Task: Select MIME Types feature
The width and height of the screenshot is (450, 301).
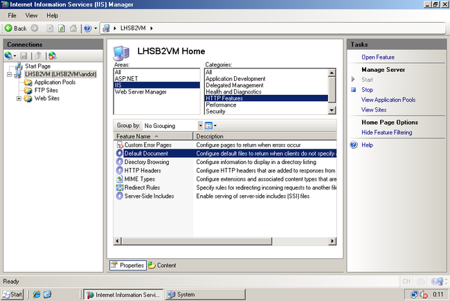Action: (x=139, y=179)
